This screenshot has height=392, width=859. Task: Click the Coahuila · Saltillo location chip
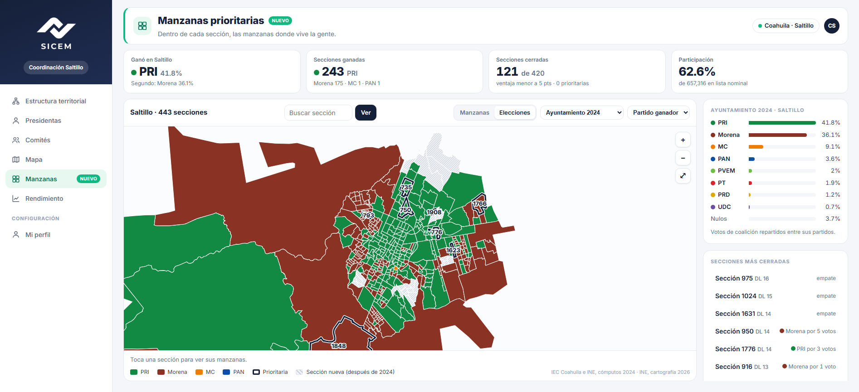[x=786, y=26]
